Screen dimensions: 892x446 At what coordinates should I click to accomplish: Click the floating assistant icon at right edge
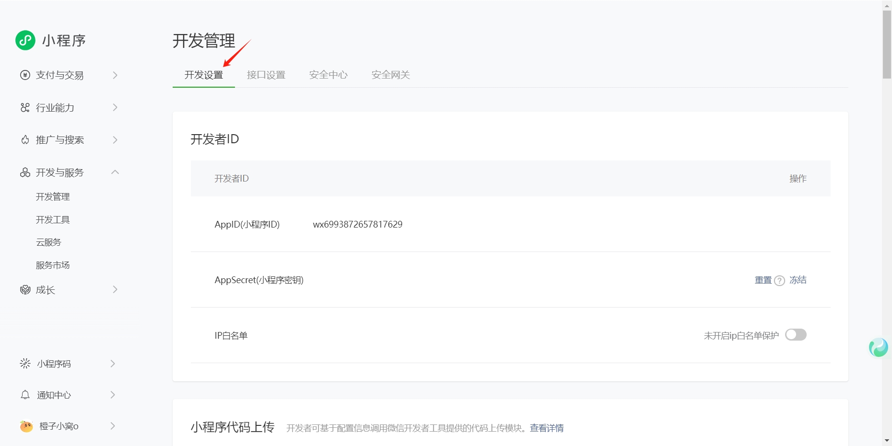[x=879, y=347]
